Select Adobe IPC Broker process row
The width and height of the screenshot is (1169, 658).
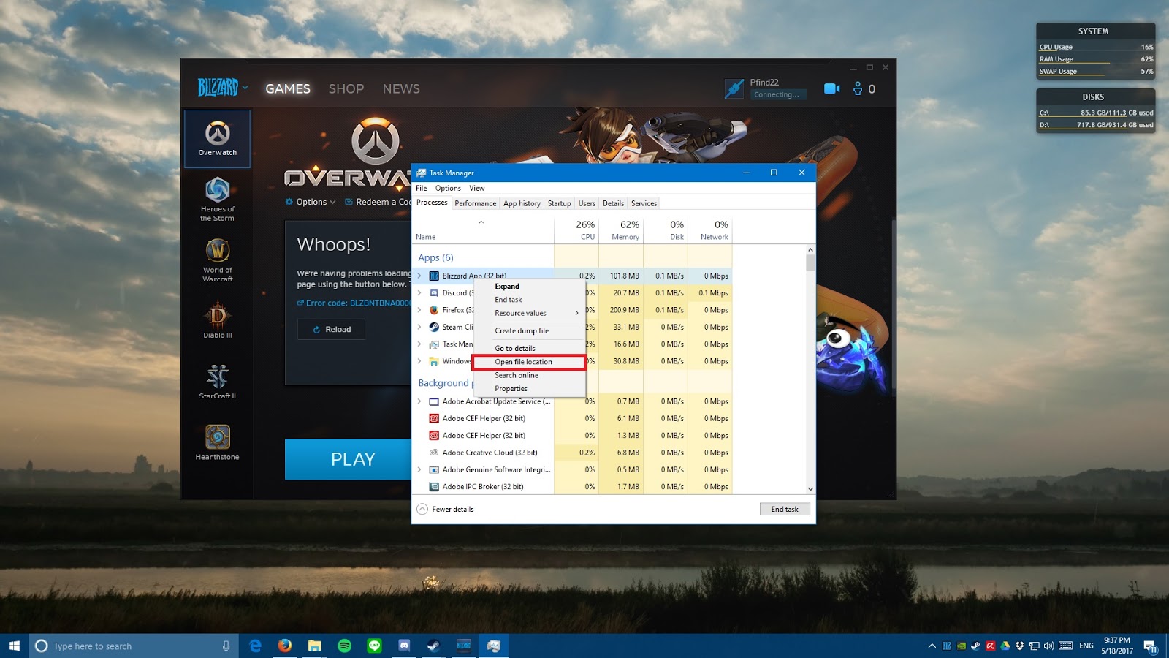pos(572,486)
